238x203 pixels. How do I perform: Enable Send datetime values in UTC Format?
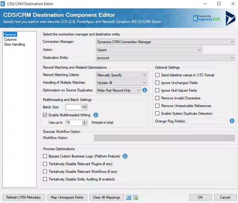(157, 75)
